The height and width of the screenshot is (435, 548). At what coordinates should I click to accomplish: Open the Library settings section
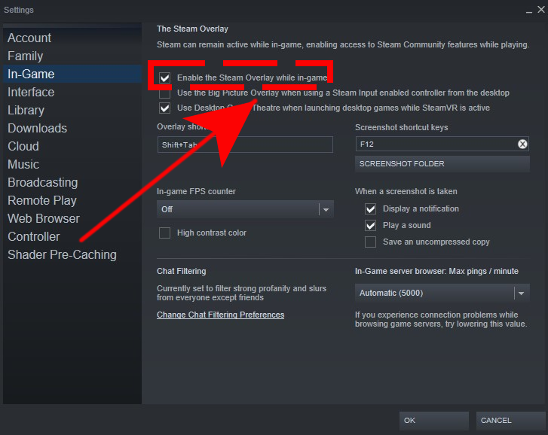pos(72,110)
